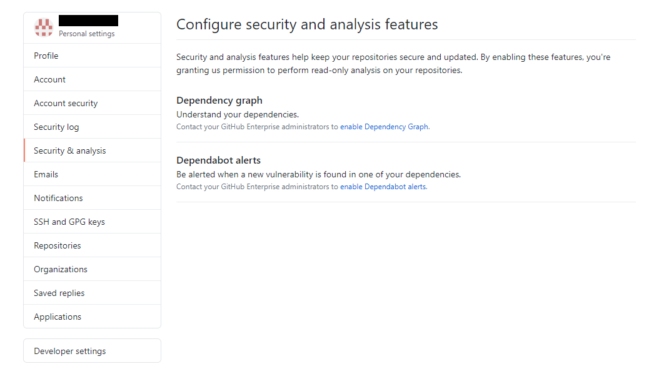Click the redacted username banner

[88, 20]
